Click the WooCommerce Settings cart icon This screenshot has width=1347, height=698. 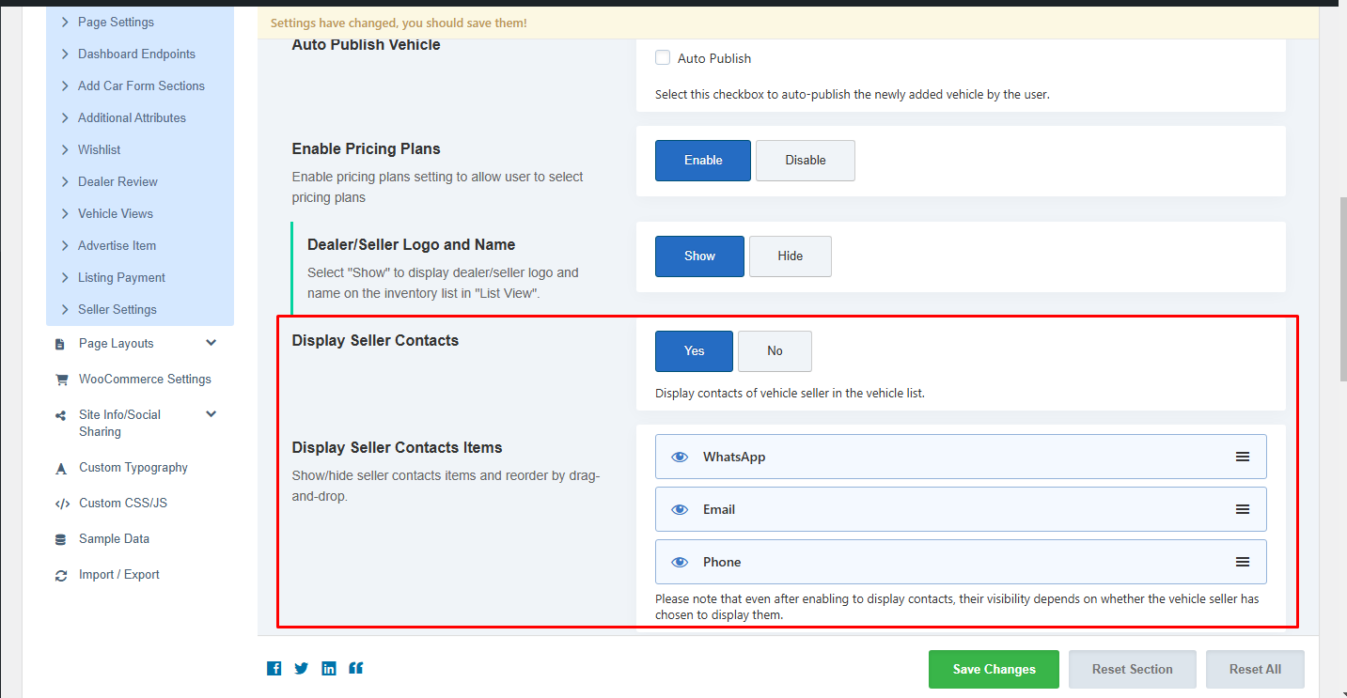[x=61, y=380]
